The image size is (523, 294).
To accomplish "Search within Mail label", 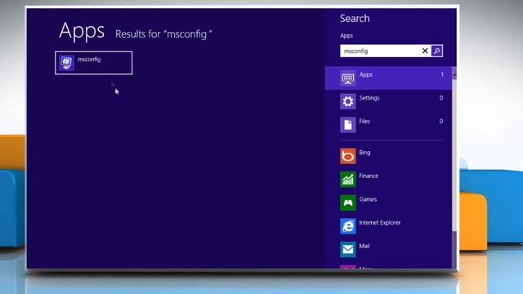I will [x=364, y=246].
